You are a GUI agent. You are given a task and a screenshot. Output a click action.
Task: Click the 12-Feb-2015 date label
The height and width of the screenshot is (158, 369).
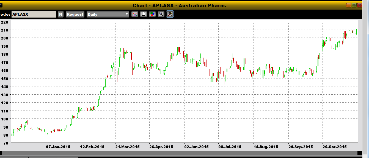pos(92,147)
